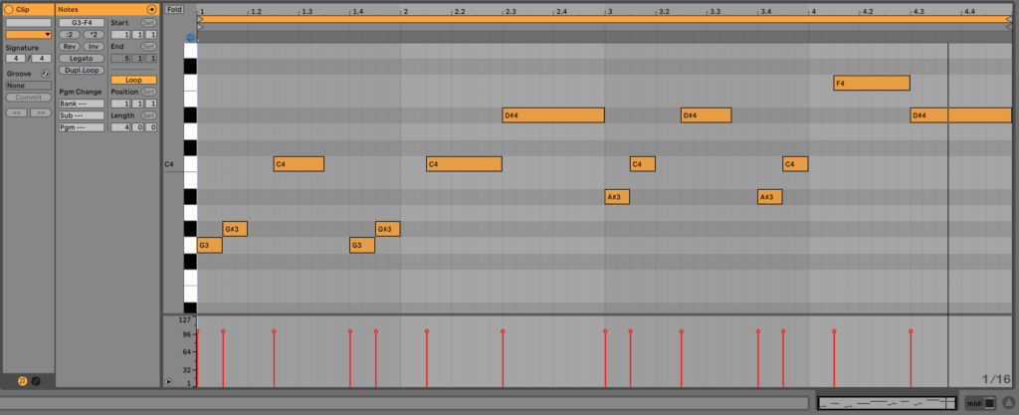
Task: Click the empty clip name field
Action: point(29,23)
